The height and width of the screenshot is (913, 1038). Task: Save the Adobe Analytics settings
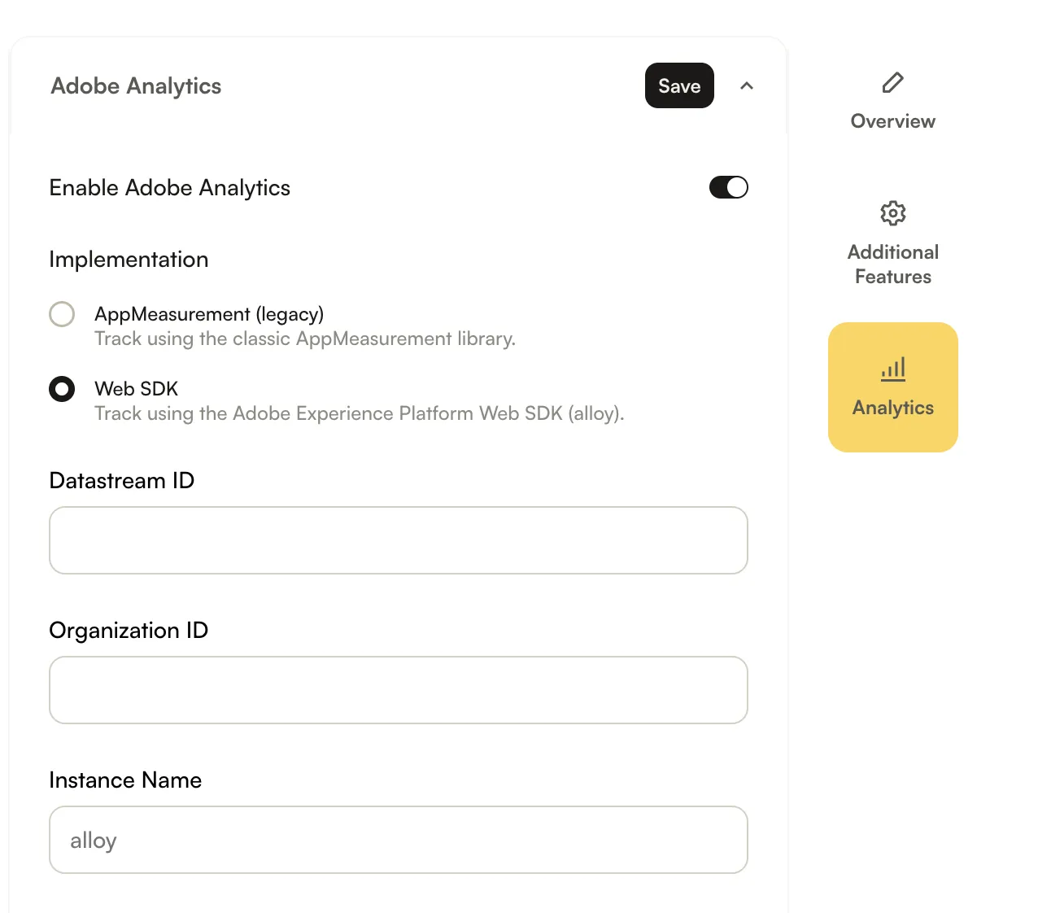pos(679,85)
